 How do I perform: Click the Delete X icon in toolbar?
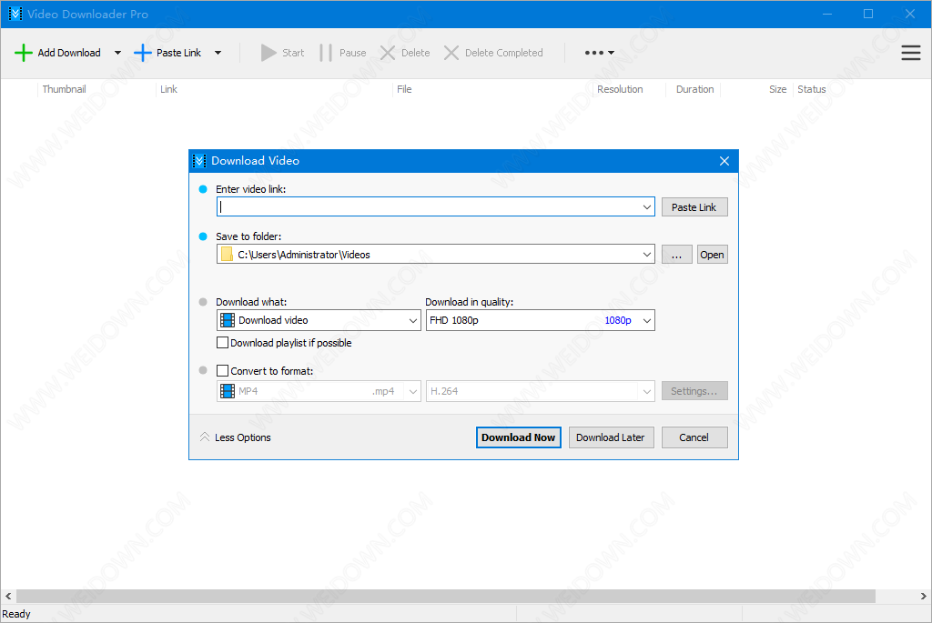tap(388, 53)
